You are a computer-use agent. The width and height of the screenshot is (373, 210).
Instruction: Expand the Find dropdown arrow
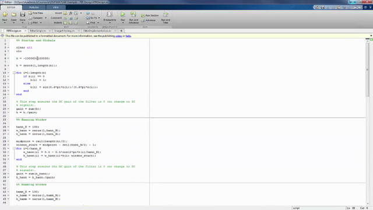[98, 23]
